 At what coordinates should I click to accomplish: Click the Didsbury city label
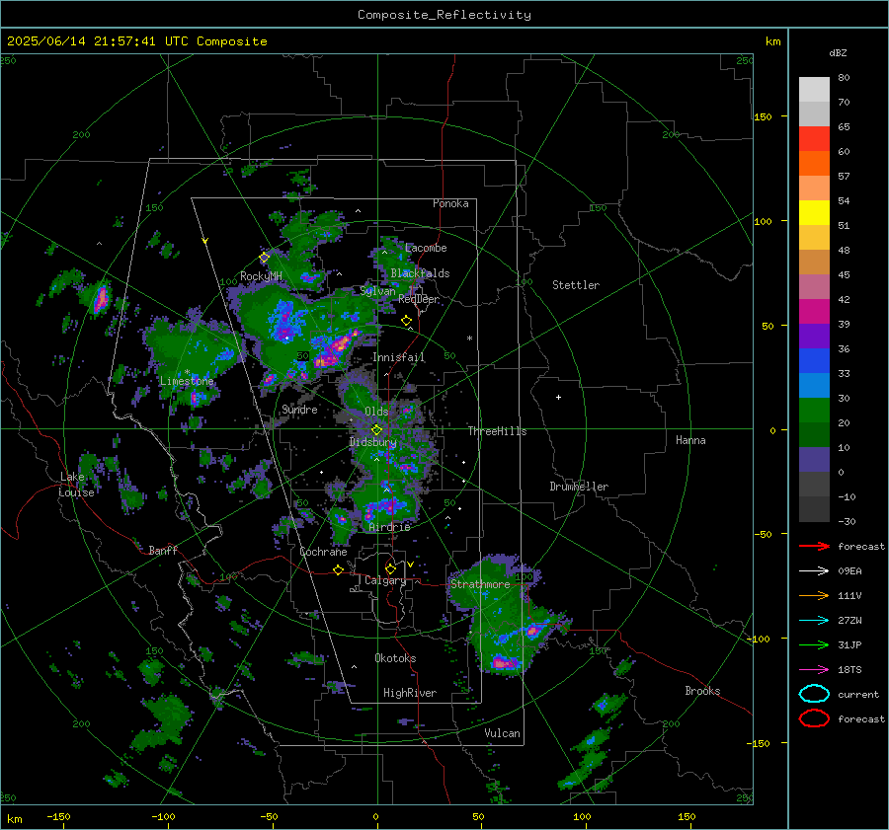372,442
